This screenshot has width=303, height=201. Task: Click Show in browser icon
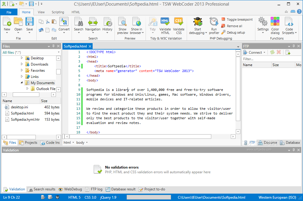coord(137,21)
